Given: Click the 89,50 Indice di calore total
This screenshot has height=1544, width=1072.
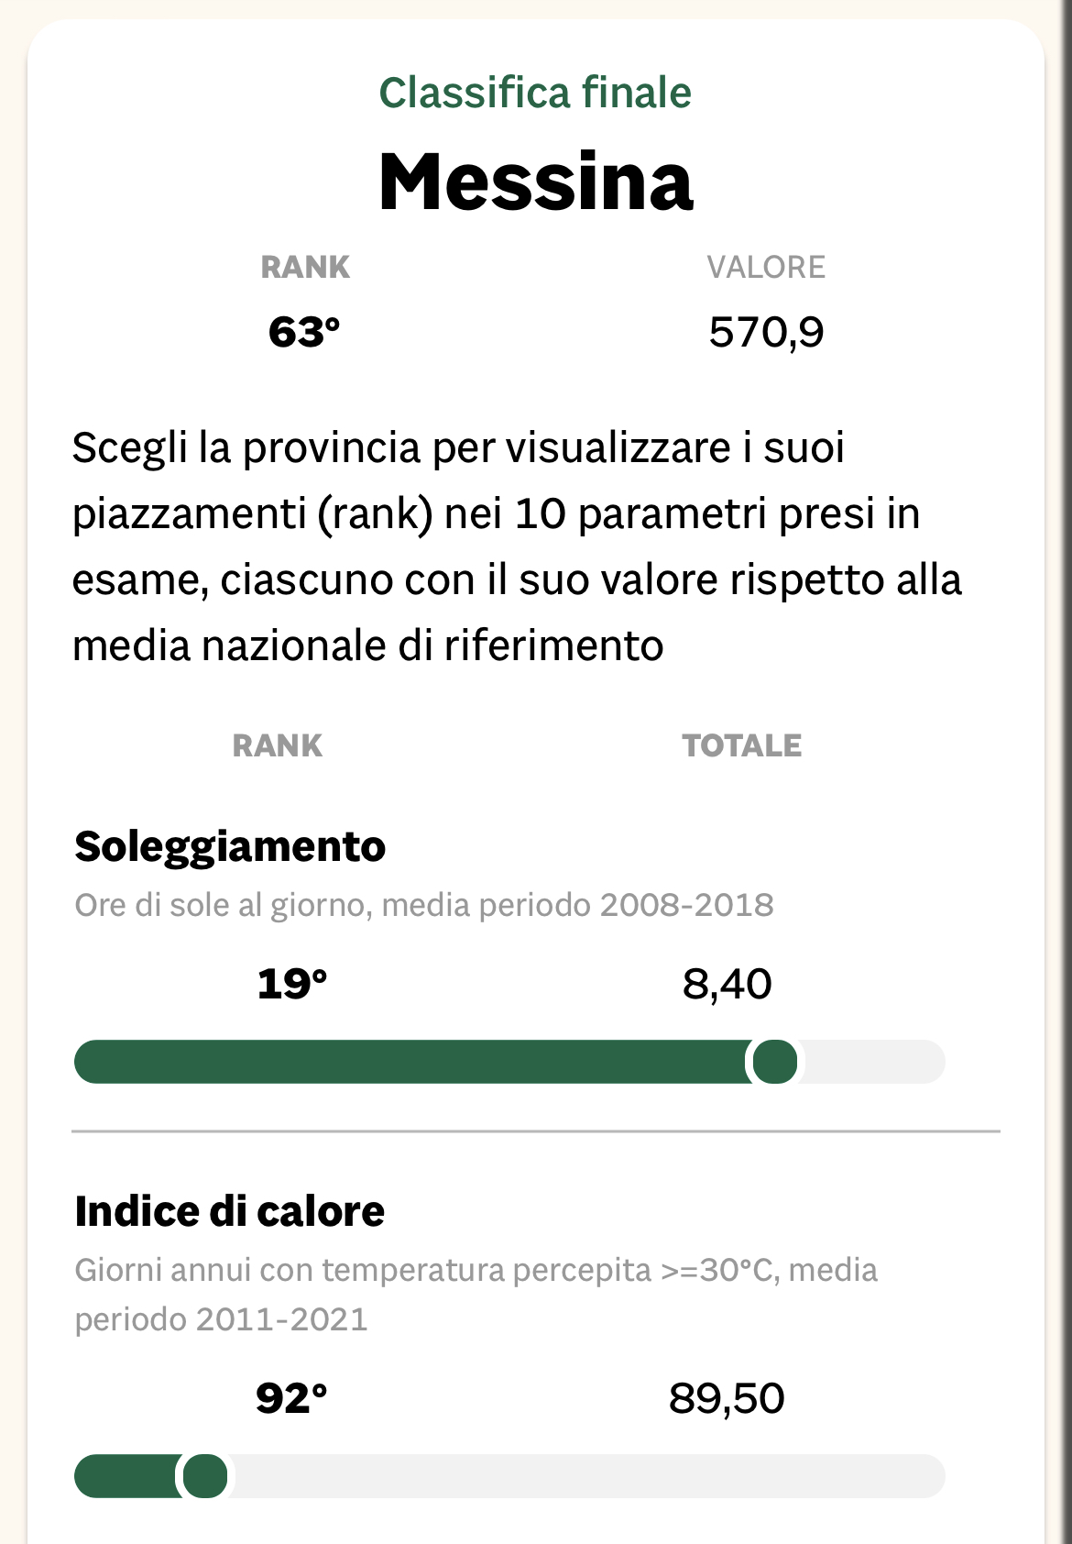Looking at the screenshot, I should (727, 1398).
